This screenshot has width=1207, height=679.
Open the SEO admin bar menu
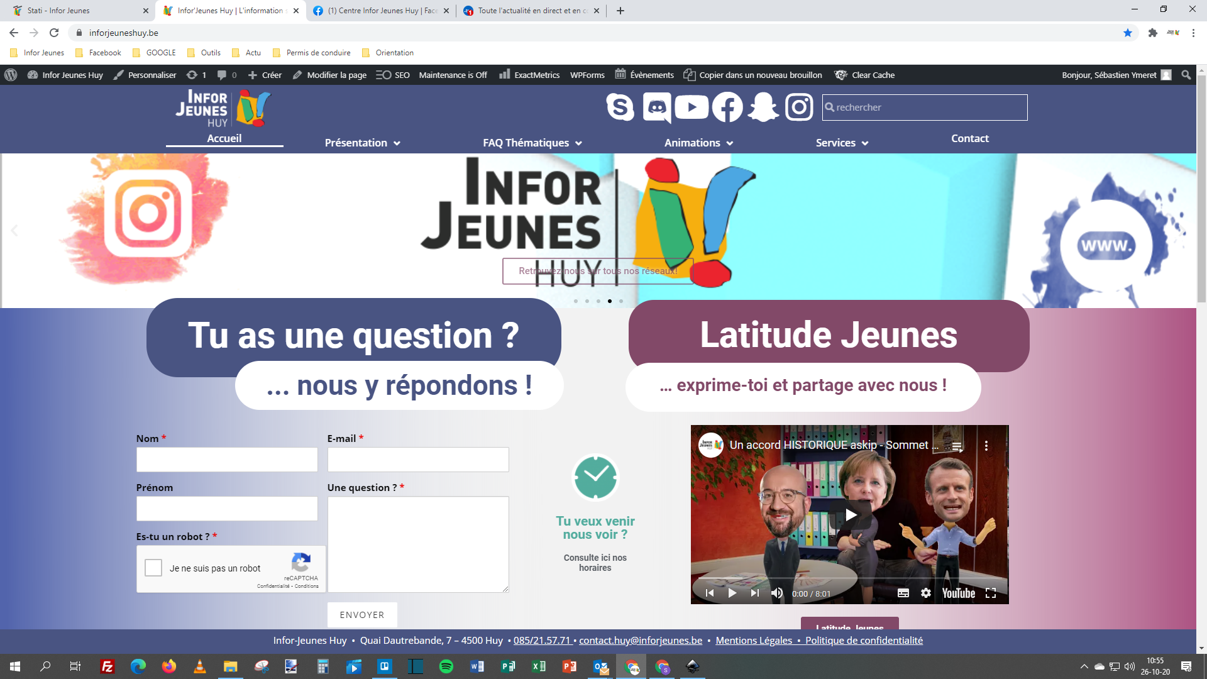point(393,75)
